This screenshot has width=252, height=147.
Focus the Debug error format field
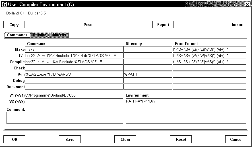pyautogui.click(x=210, y=80)
